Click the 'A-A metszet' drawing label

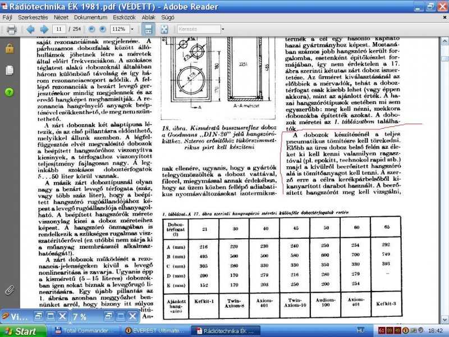[246, 106]
